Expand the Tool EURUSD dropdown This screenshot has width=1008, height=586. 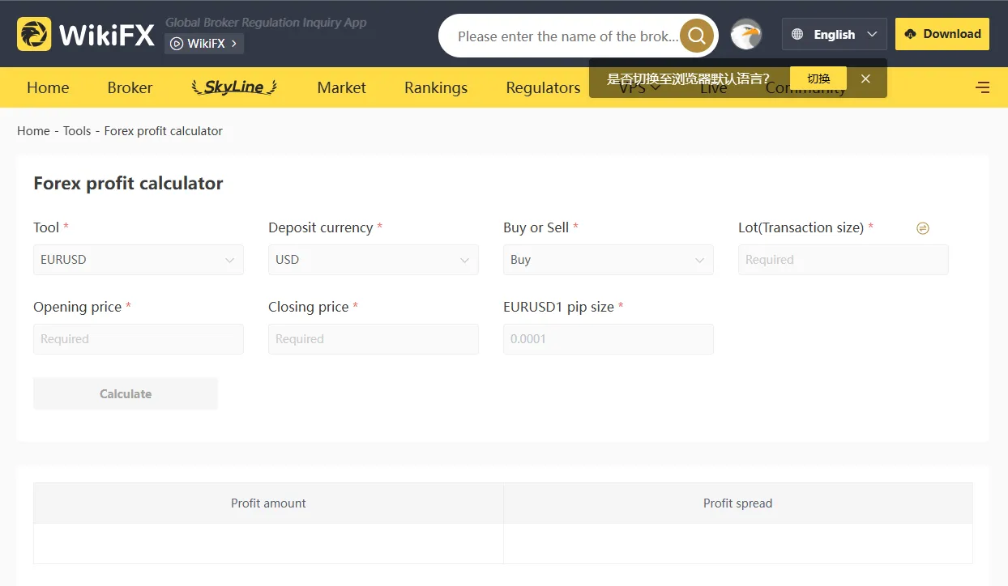tap(139, 260)
